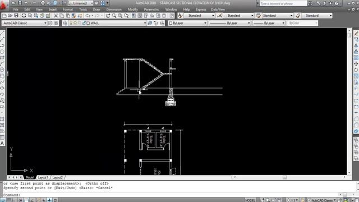Open Dimension Style Standard dropdown
This screenshot has width=359, height=202.
click(x=238, y=16)
